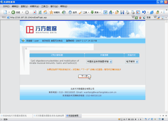
Task: Click the green Go button beside the address bar
Action: [136, 17]
